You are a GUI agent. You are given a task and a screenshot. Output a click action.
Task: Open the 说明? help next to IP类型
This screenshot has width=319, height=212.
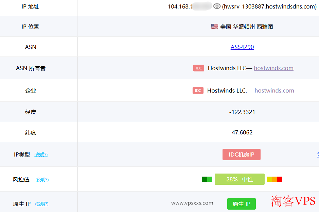(x=41, y=154)
